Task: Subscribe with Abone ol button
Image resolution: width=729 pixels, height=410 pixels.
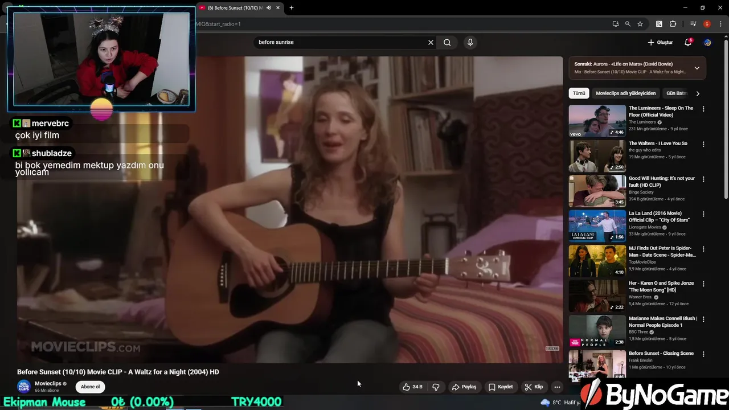Action: tap(90, 387)
